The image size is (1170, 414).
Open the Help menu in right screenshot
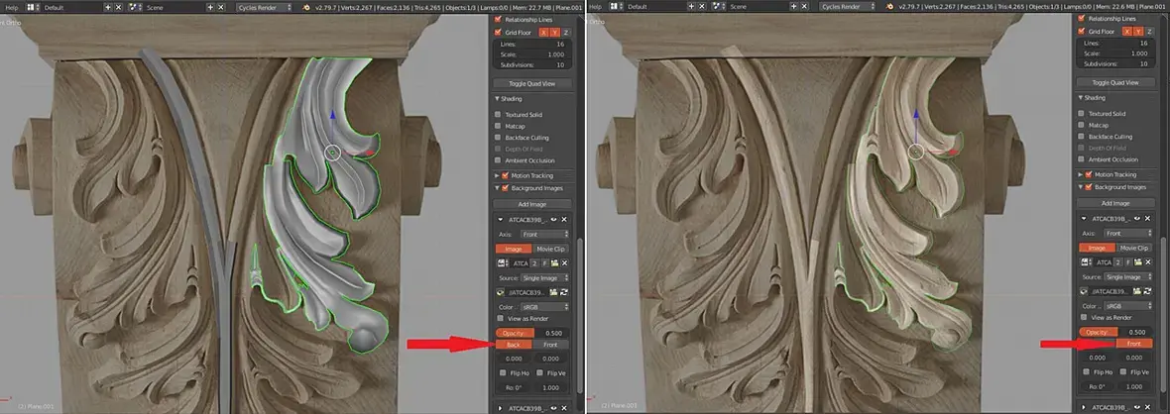pos(596,7)
